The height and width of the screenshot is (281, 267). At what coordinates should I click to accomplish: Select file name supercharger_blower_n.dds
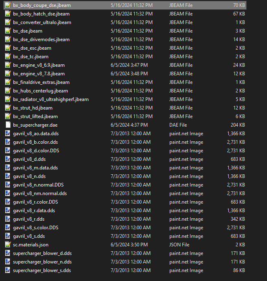coord(42,262)
